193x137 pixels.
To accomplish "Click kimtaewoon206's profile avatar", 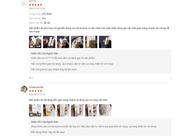I will click(x=24, y=89).
